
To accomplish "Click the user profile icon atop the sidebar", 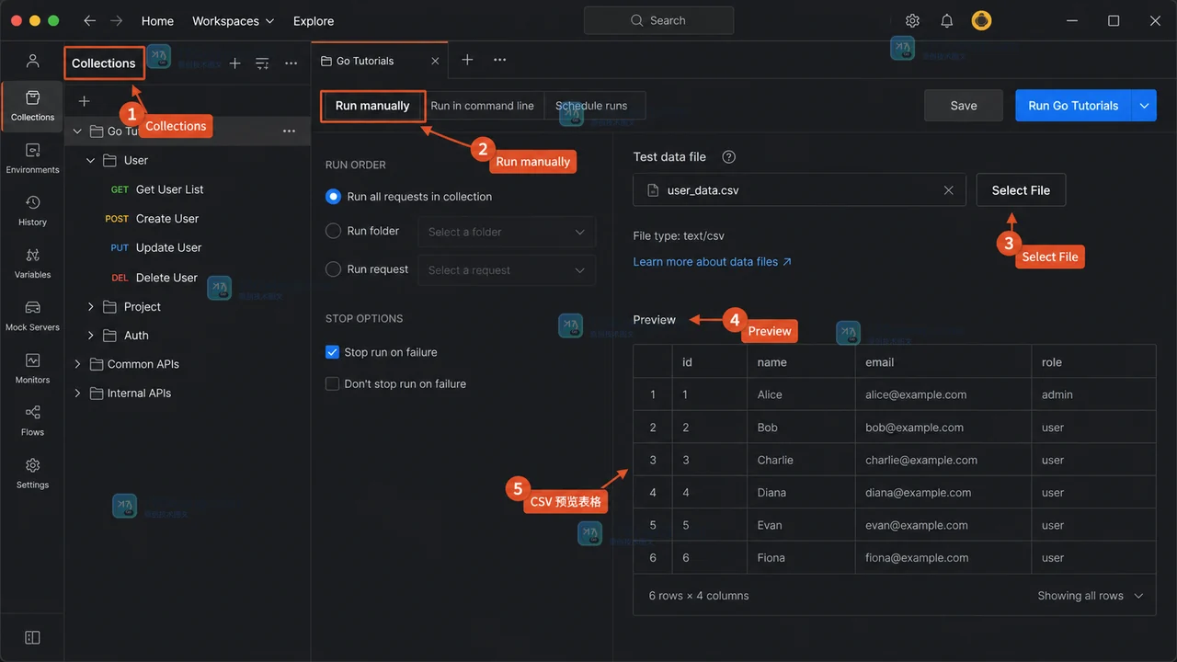I will pyautogui.click(x=32, y=61).
